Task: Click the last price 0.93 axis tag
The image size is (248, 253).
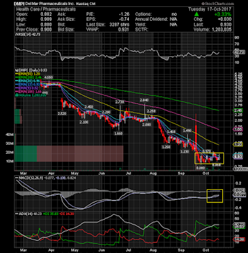Action: (239, 157)
